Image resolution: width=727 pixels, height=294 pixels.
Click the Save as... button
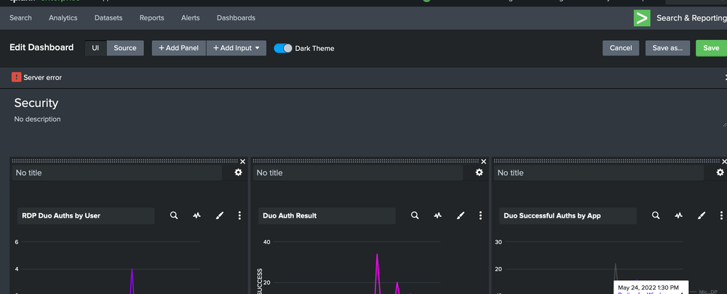(x=667, y=48)
